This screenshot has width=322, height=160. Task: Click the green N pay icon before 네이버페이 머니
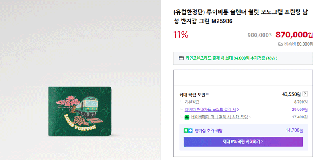187,117
